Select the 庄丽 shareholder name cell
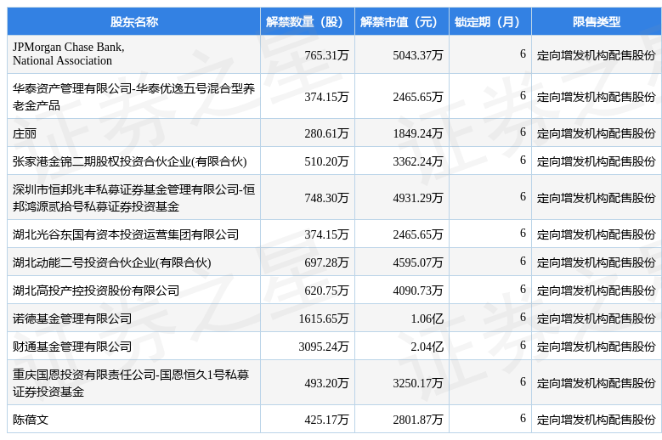 [25, 133]
